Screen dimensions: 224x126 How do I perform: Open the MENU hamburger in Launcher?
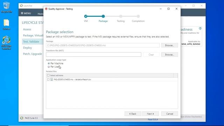tap(26, 13)
